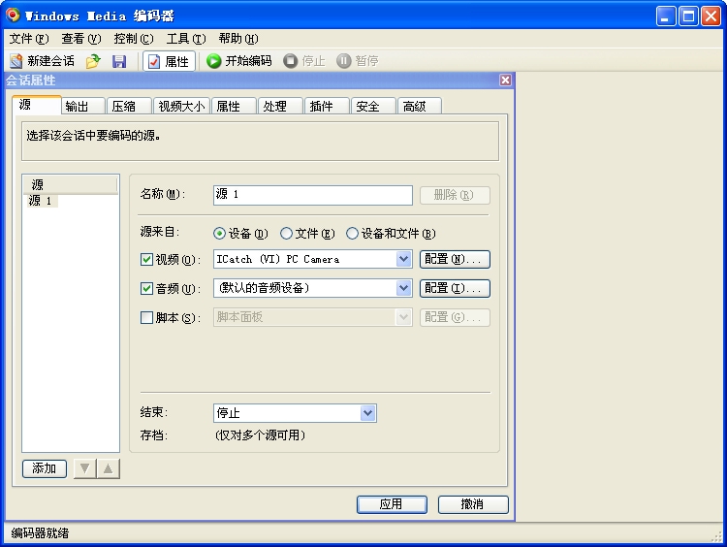Click the 撤消 undo button
The height and width of the screenshot is (547, 727).
pos(473,504)
